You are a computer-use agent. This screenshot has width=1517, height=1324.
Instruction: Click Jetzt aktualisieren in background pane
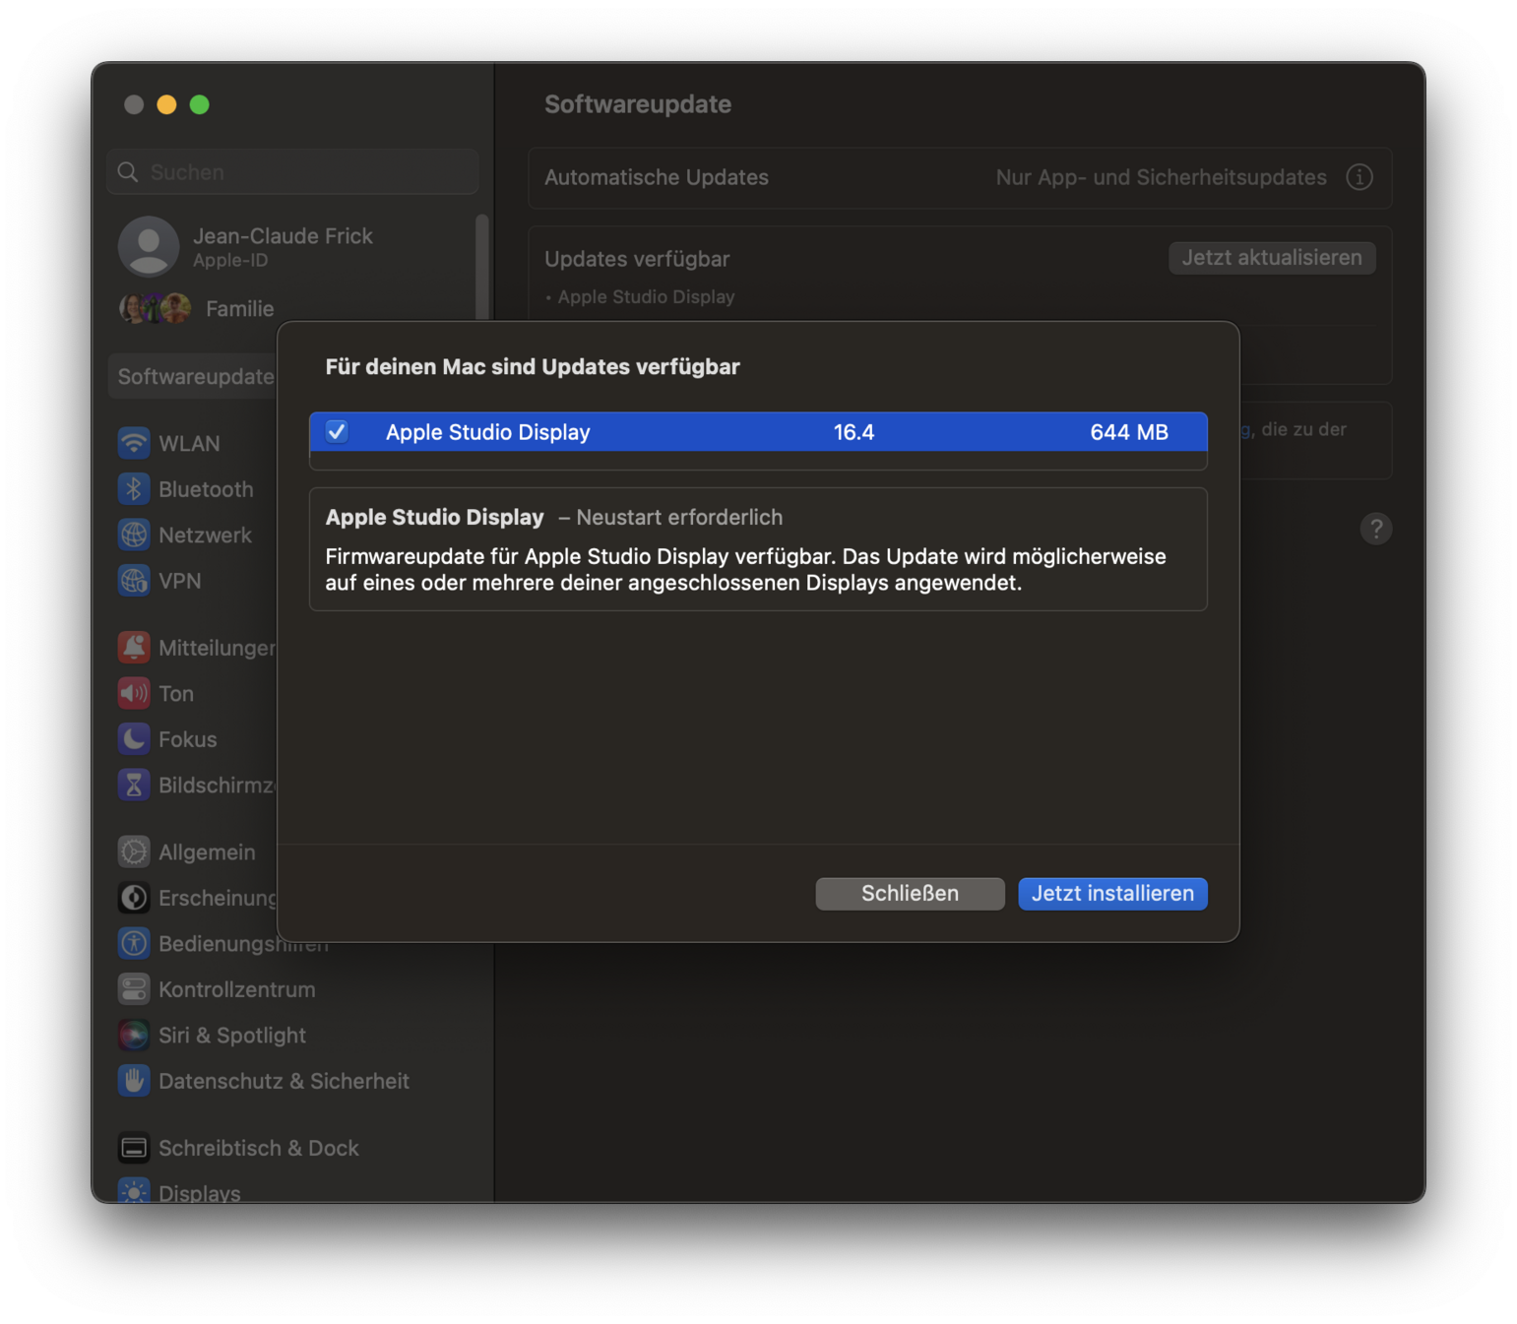pyautogui.click(x=1271, y=258)
